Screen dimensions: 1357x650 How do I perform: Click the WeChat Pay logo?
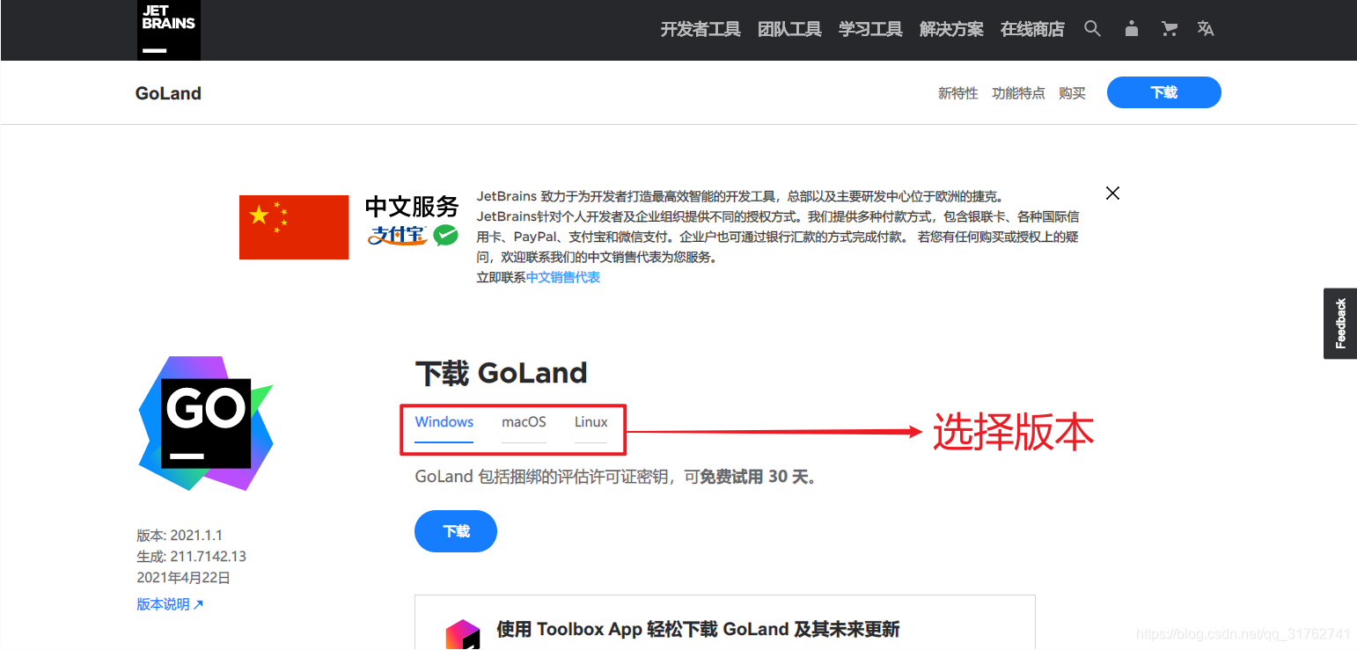click(x=446, y=235)
